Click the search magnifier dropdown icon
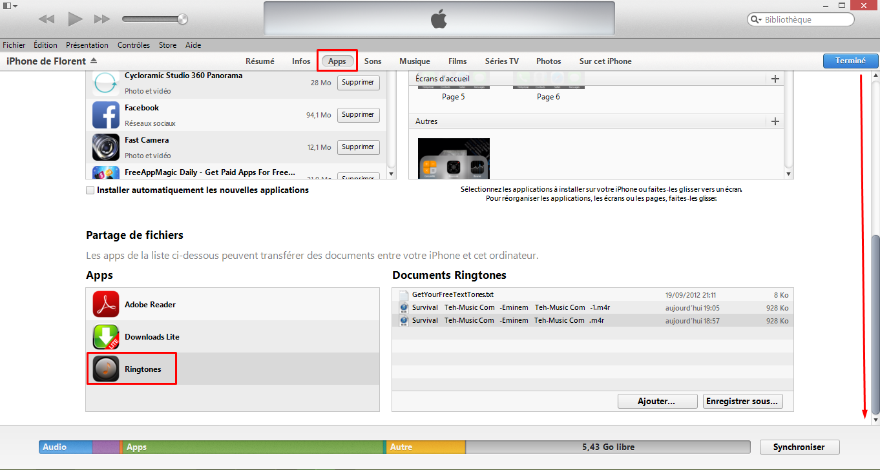The height and width of the screenshot is (470, 880). tap(757, 19)
